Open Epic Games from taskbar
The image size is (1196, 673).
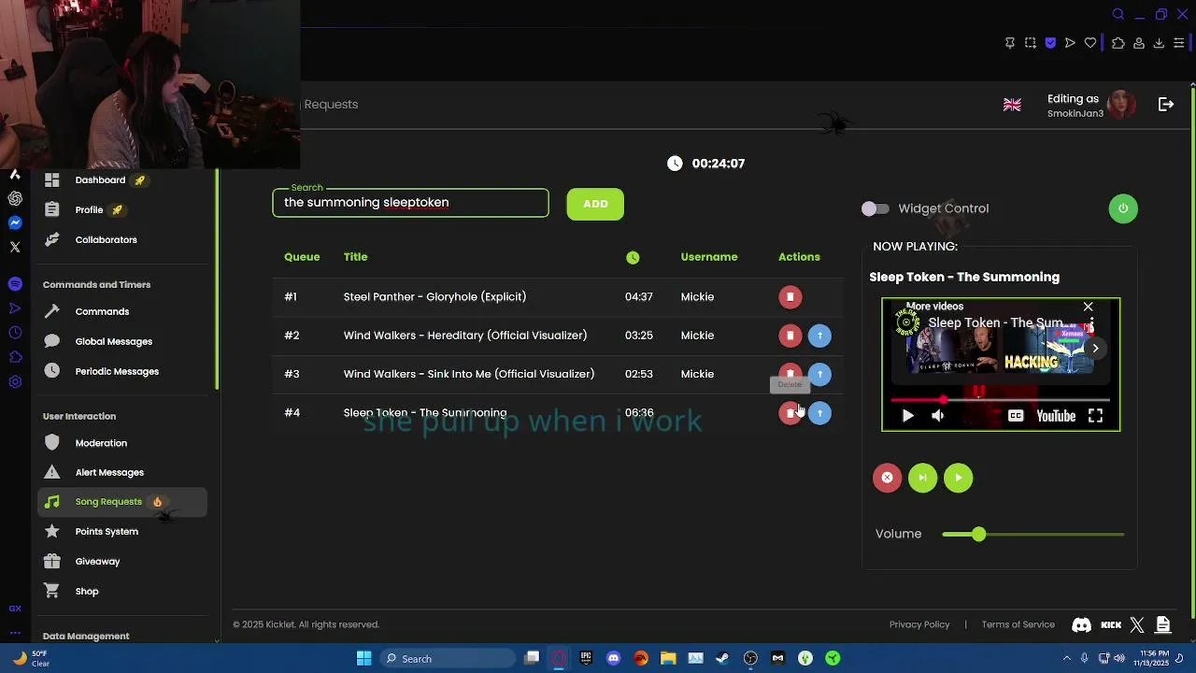(586, 658)
